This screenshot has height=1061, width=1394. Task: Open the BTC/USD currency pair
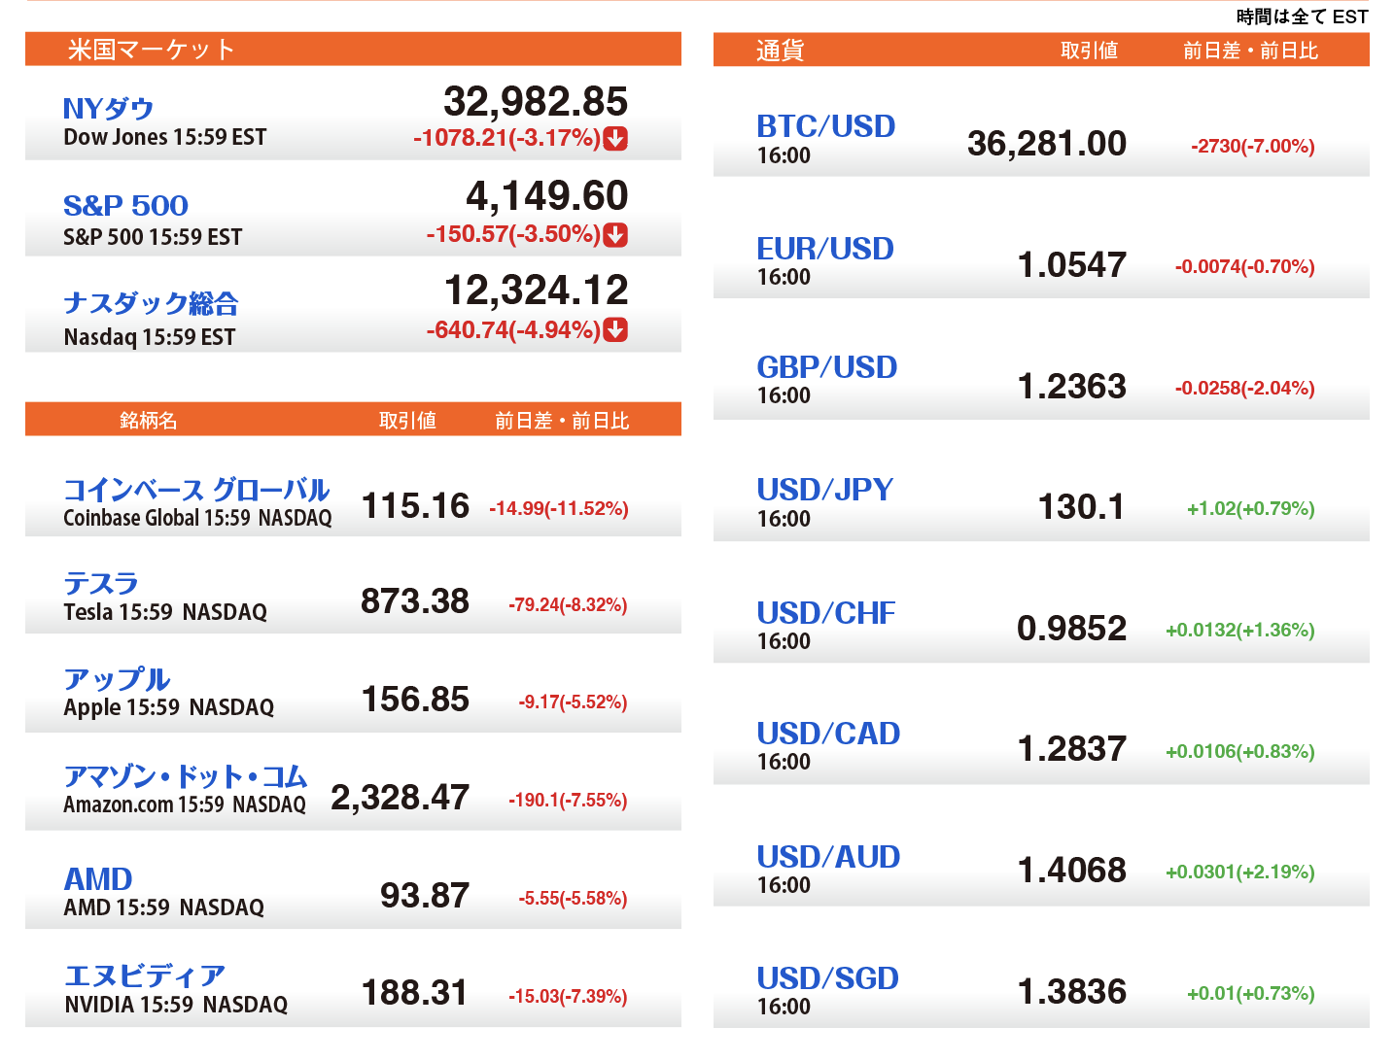(825, 126)
